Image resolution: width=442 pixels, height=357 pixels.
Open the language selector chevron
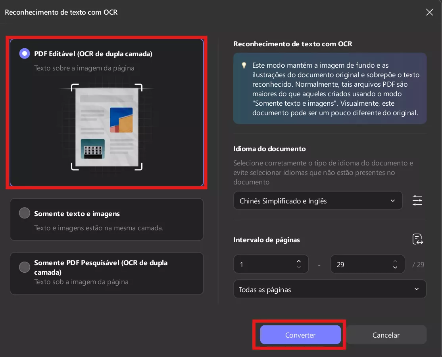tap(392, 201)
